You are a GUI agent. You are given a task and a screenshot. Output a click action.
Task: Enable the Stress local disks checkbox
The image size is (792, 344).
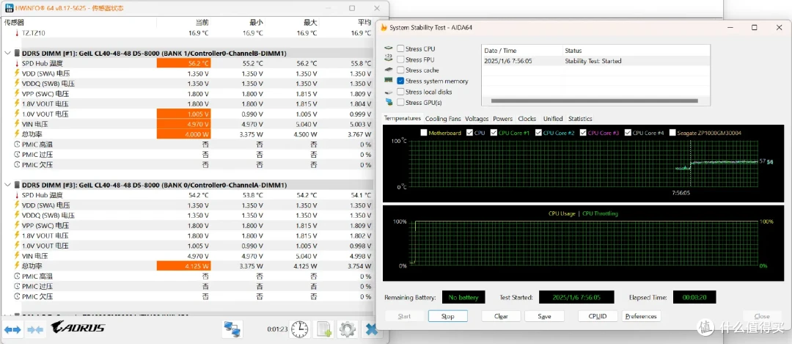[x=400, y=92]
